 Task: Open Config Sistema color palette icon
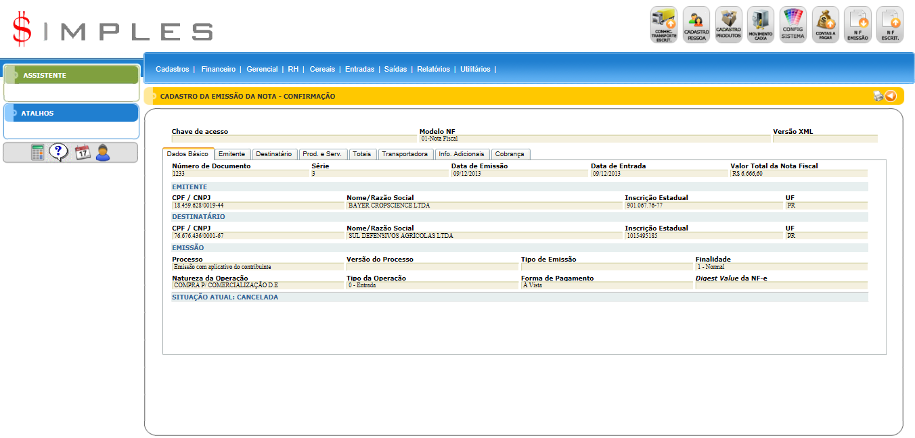click(793, 25)
